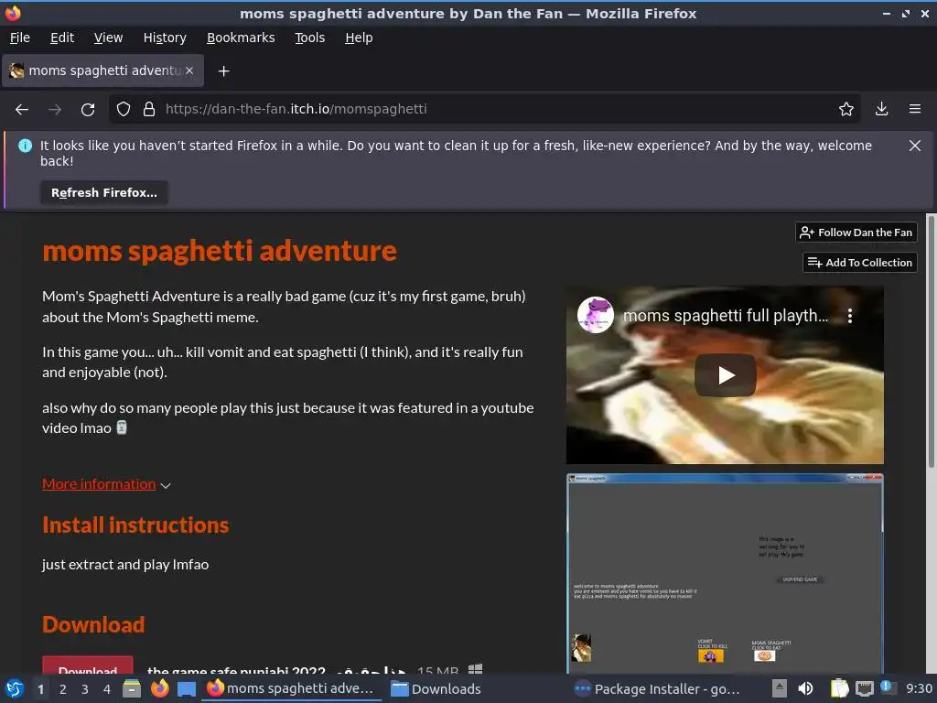Click Add To Collection button

(x=859, y=263)
